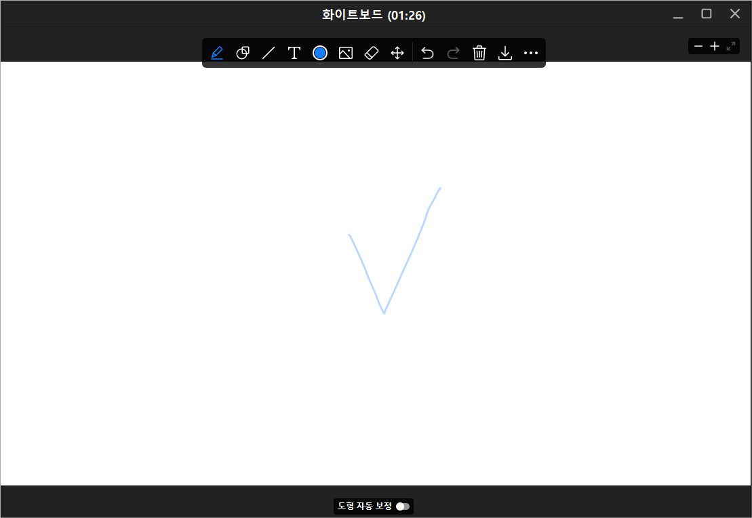Open the three-dot more options menu
752x518 pixels.
click(x=531, y=53)
